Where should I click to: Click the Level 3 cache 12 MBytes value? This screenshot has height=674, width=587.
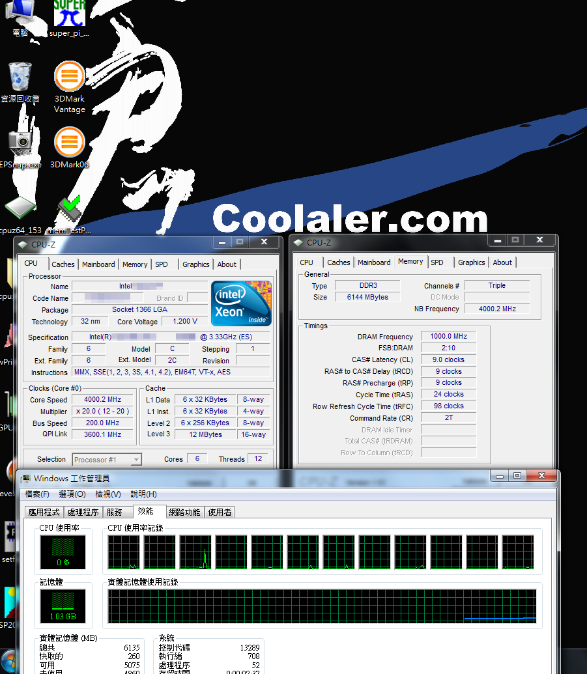206,434
